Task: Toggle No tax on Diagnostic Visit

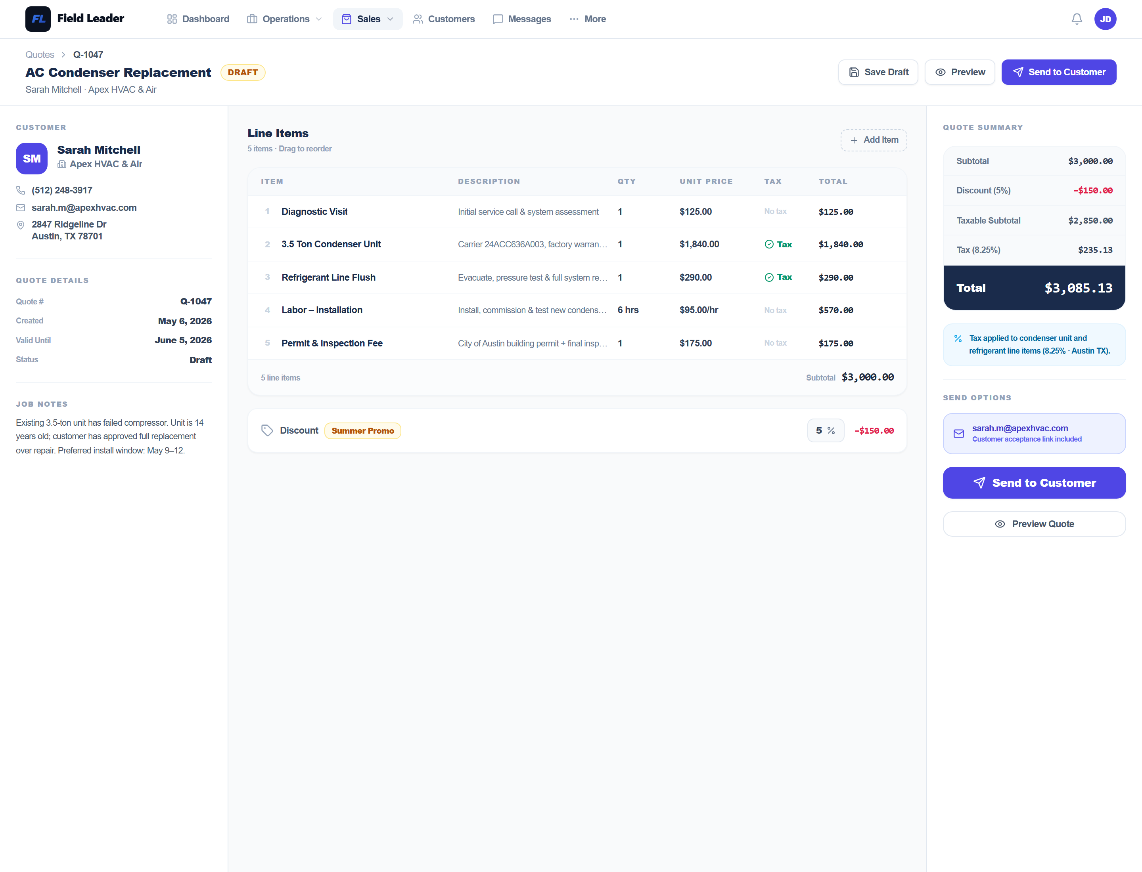Action: point(775,211)
